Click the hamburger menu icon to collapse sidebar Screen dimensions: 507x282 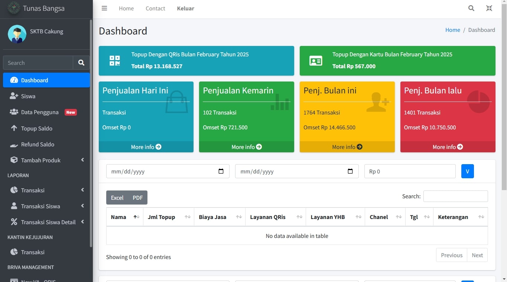pyautogui.click(x=104, y=8)
